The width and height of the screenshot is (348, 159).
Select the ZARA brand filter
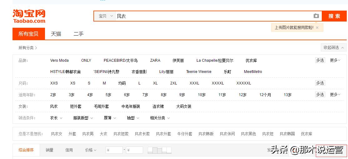[155, 60]
